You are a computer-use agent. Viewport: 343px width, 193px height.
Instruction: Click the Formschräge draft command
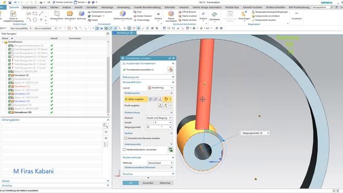[x=141, y=20]
